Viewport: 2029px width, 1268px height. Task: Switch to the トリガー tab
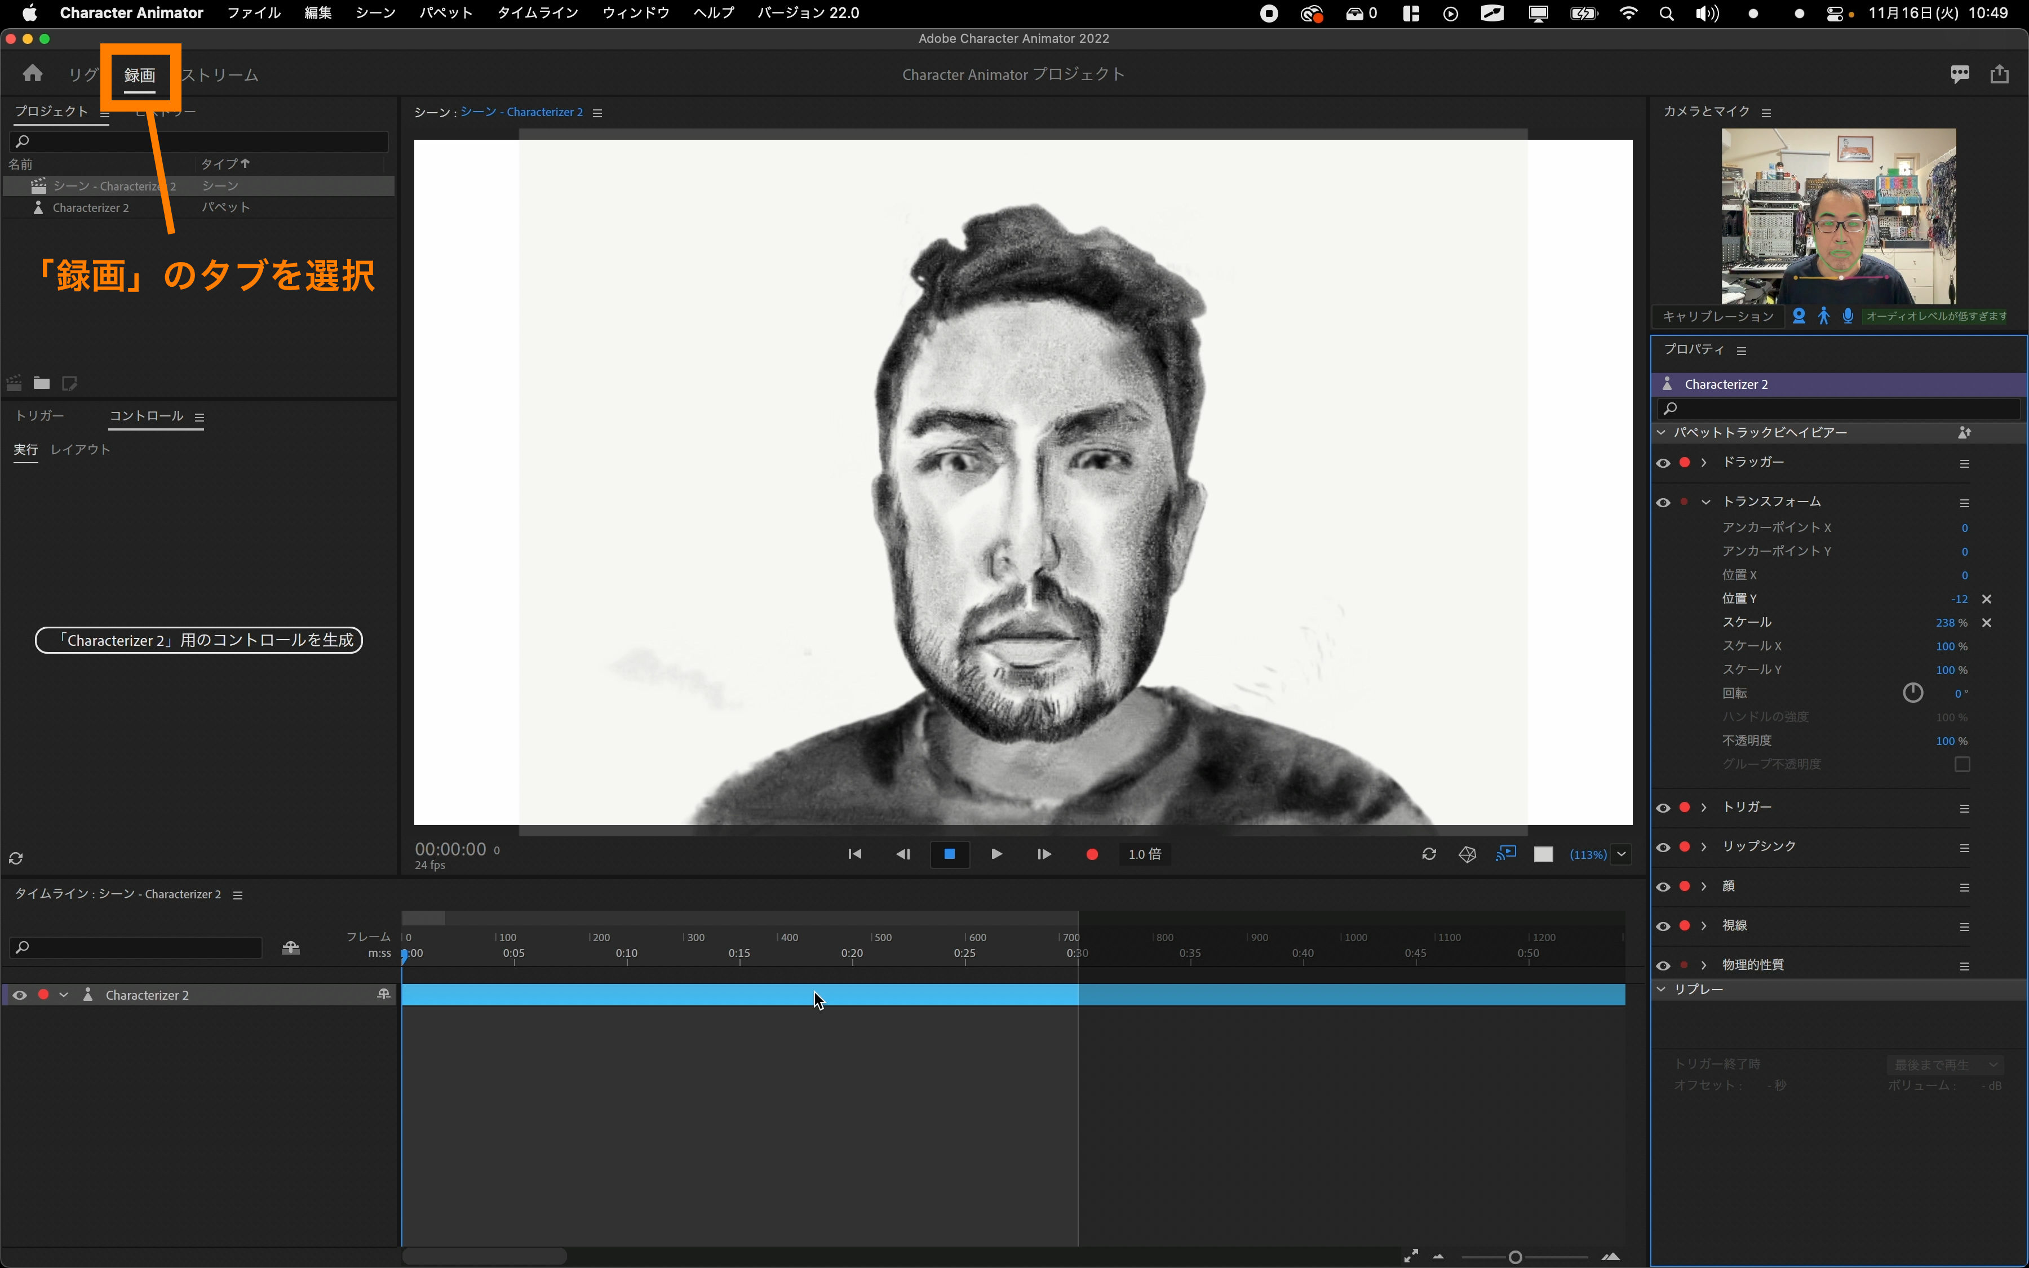(x=39, y=416)
